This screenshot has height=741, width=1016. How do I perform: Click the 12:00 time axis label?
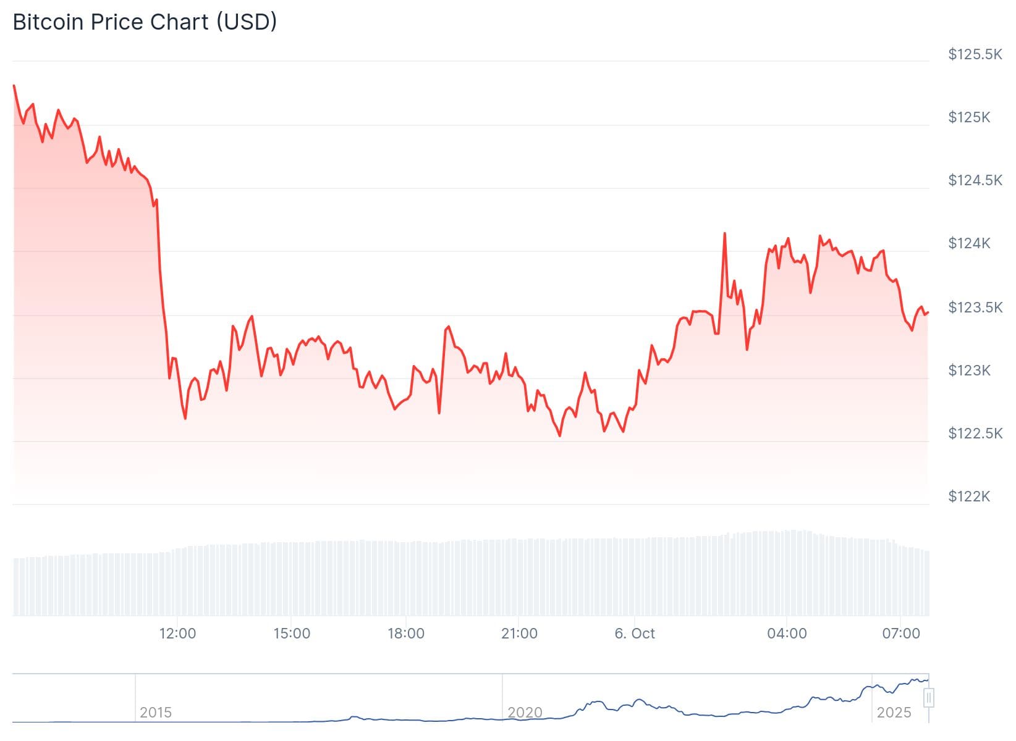click(x=177, y=634)
